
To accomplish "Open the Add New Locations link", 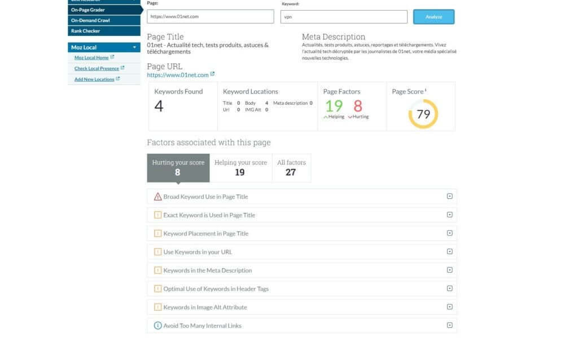I will point(94,79).
